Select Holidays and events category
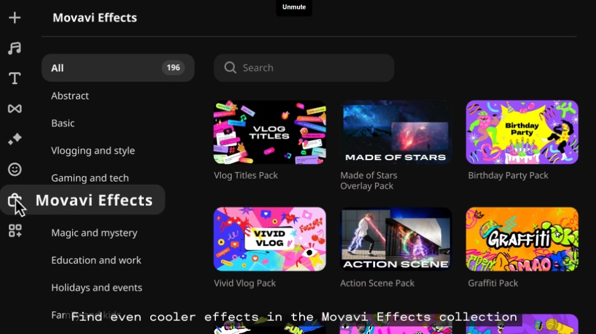 [x=97, y=287]
